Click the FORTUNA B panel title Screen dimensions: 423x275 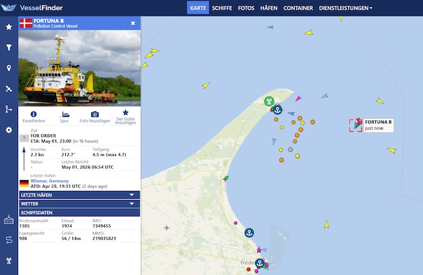click(48, 21)
